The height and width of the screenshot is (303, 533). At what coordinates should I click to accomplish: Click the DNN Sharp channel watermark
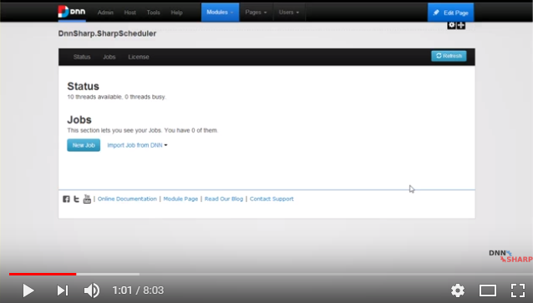pyautogui.click(x=510, y=256)
